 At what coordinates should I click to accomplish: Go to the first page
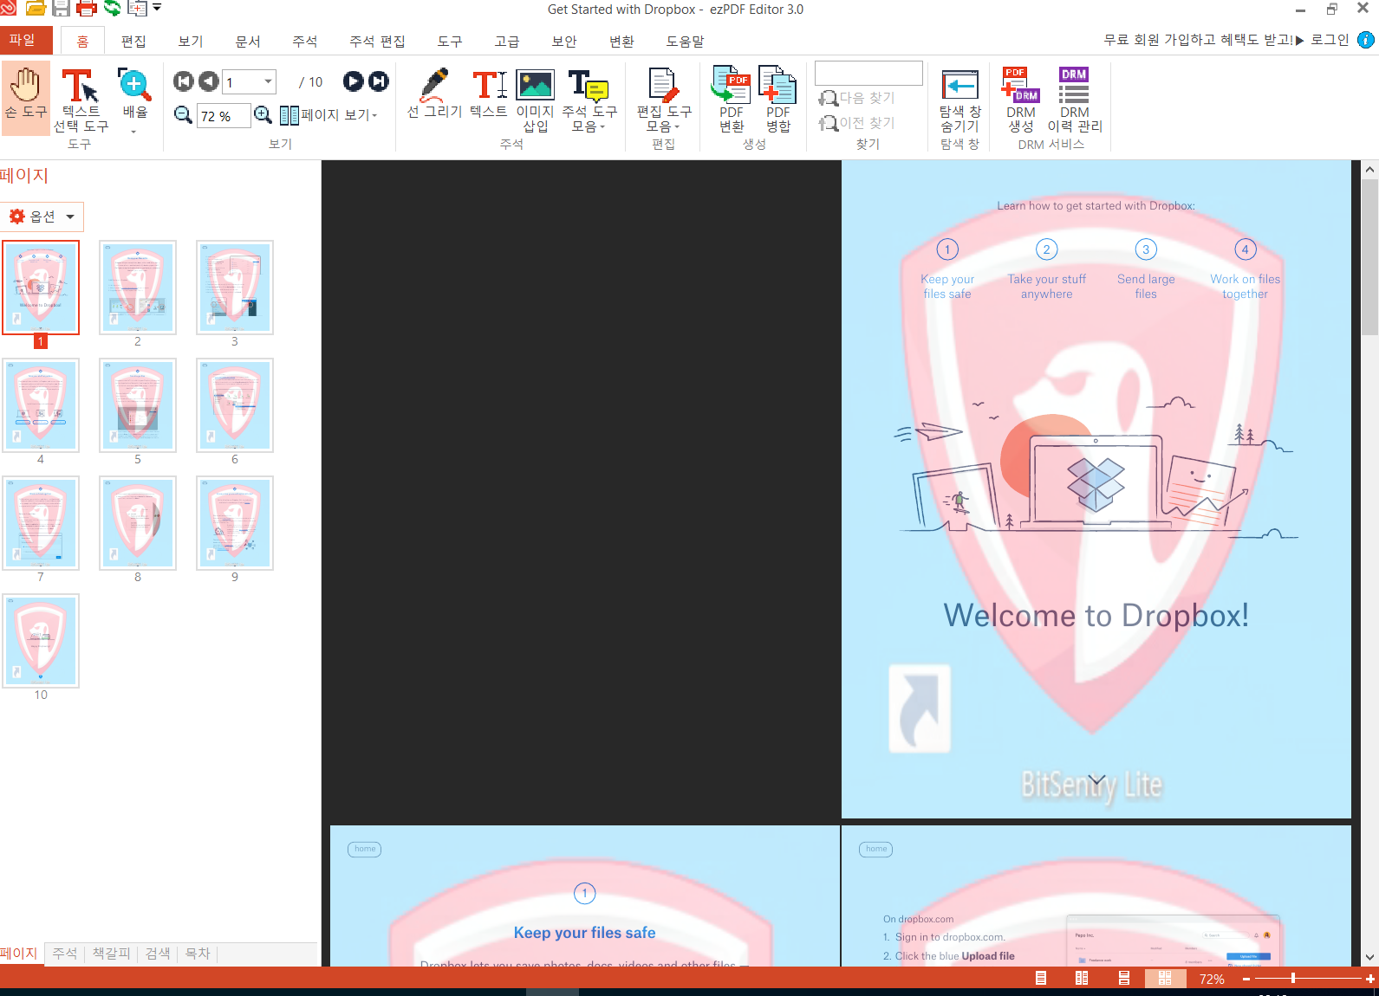pyautogui.click(x=183, y=81)
